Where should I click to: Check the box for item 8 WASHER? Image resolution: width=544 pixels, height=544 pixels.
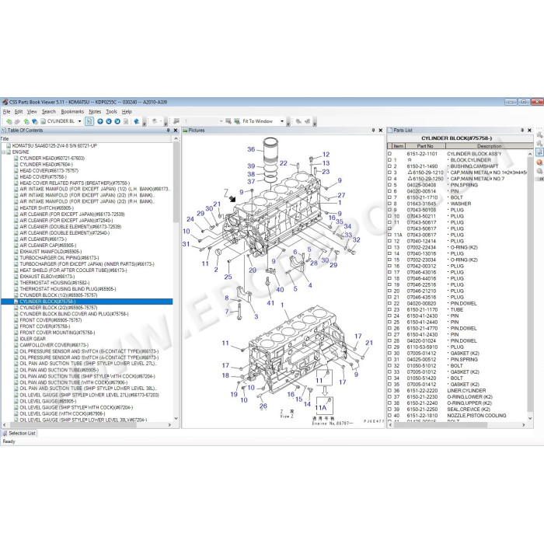point(389,204)
